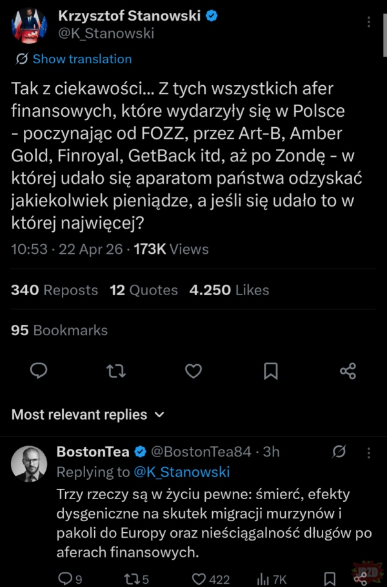View the 340 Reposts list
The height and width of the screenshot is (587, 387).
point(55,290)
